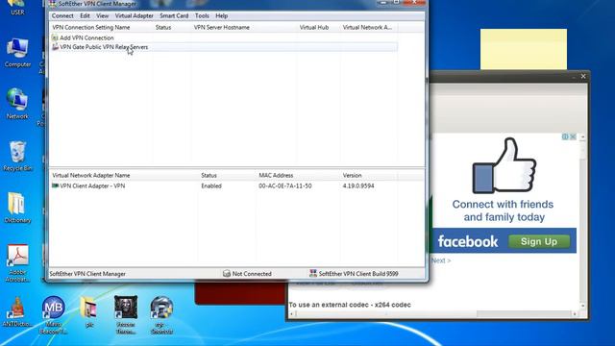The height and width of the screenshot is (346, 615).
Task: Click the VPN Client Adapter network card icon
Action: tap(56, 185)
